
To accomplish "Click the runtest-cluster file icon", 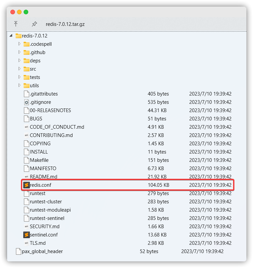I will click(x=27, y=202).
